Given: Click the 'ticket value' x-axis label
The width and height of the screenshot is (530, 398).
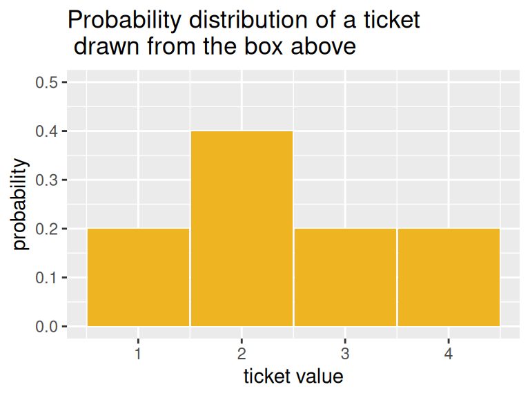Looking at the screenshot, I should point(293,377).
